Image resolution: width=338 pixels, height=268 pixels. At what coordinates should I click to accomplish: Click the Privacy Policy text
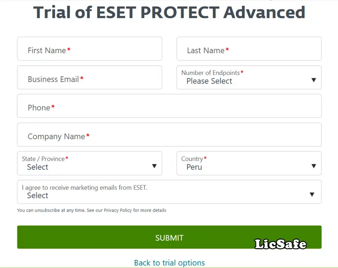point(118,211)
